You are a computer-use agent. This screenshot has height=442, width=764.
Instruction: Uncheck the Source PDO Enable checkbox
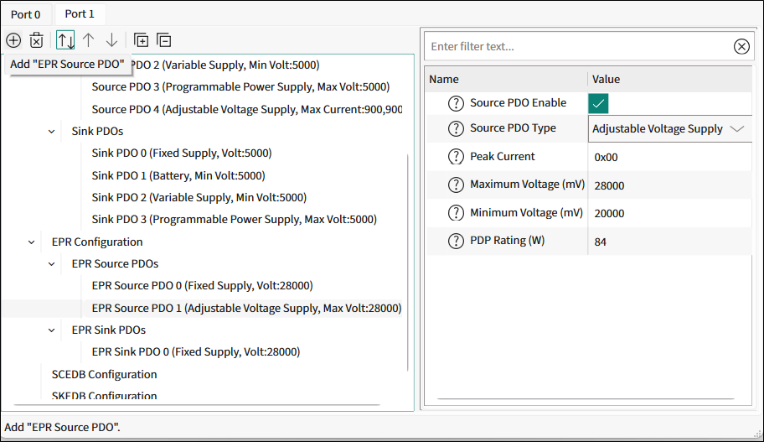(x=598, y=103)
